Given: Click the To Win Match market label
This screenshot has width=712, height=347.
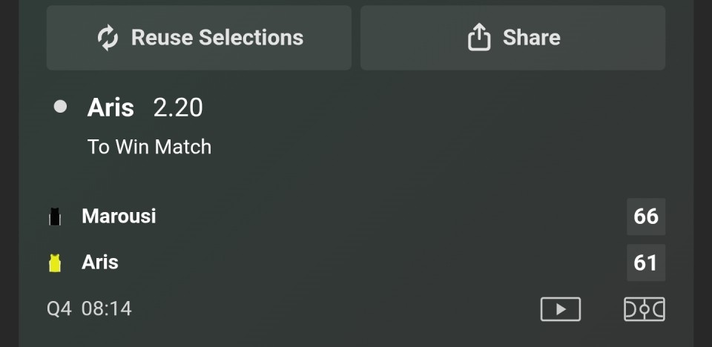Looking at the screenshot, I should coord(149,147).
